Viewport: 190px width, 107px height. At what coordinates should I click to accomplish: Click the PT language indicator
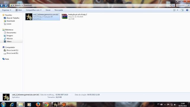point(158,104)
